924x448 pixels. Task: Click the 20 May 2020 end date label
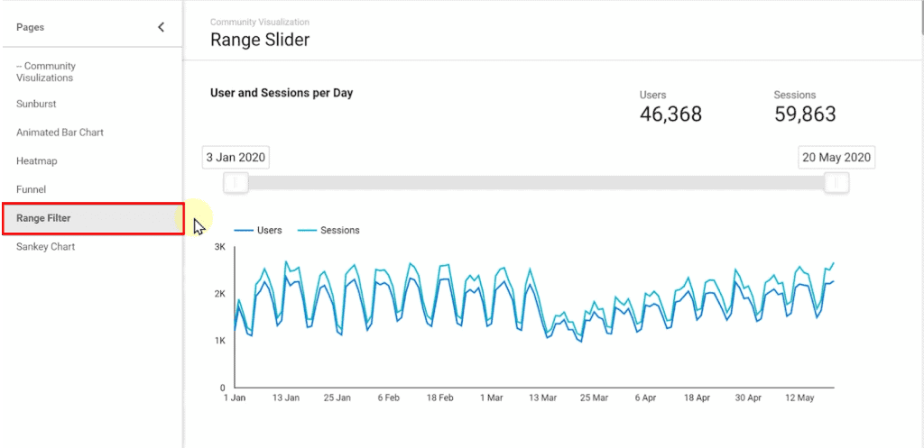point(836,158)
